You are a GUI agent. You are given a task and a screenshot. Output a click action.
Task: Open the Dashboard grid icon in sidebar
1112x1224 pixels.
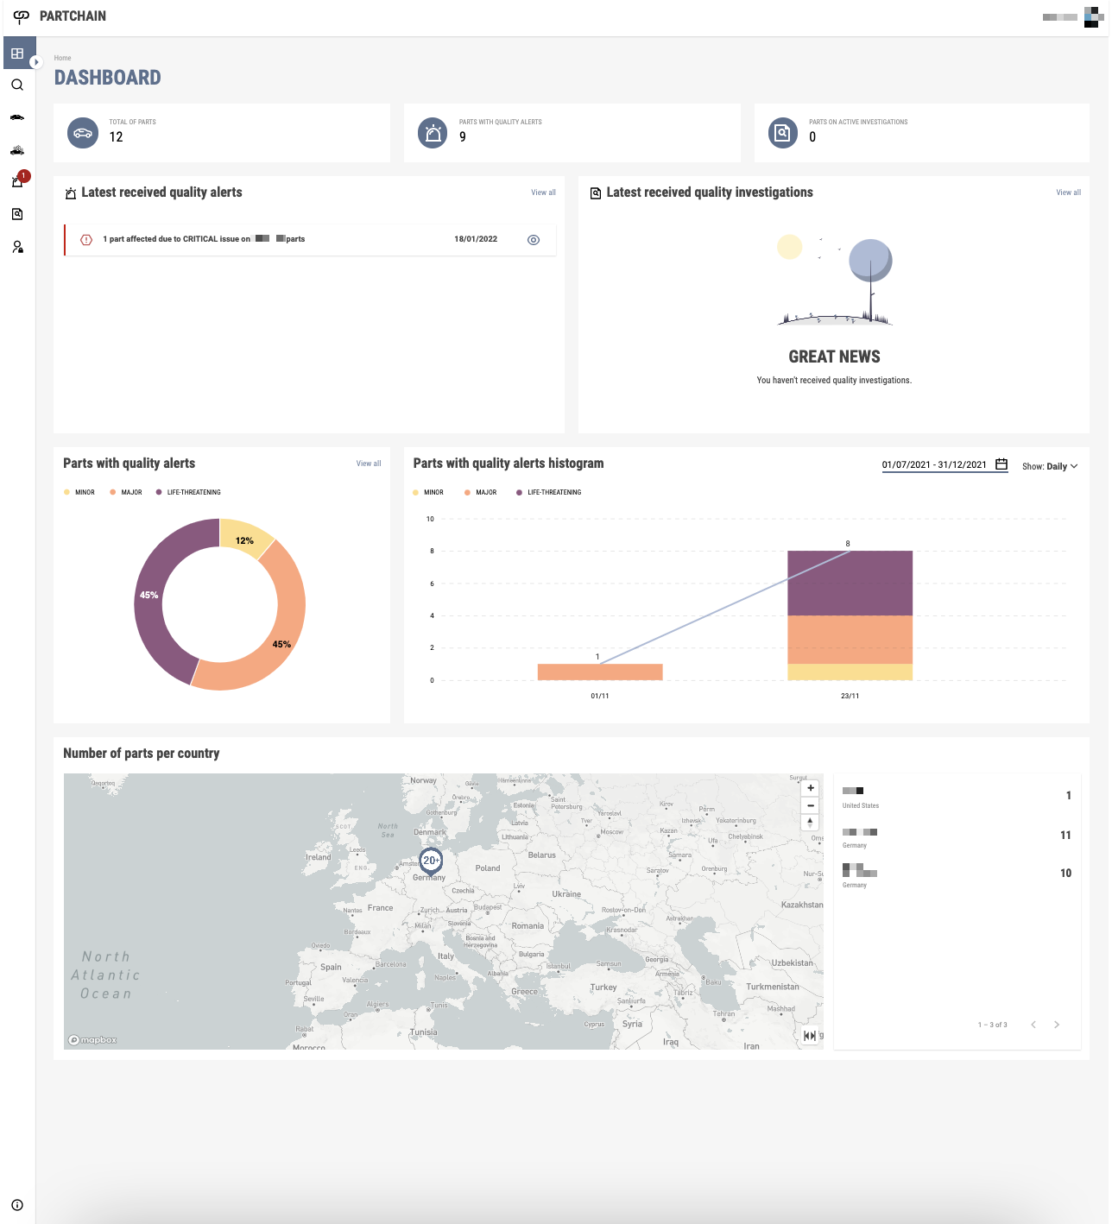pos(17,54)
